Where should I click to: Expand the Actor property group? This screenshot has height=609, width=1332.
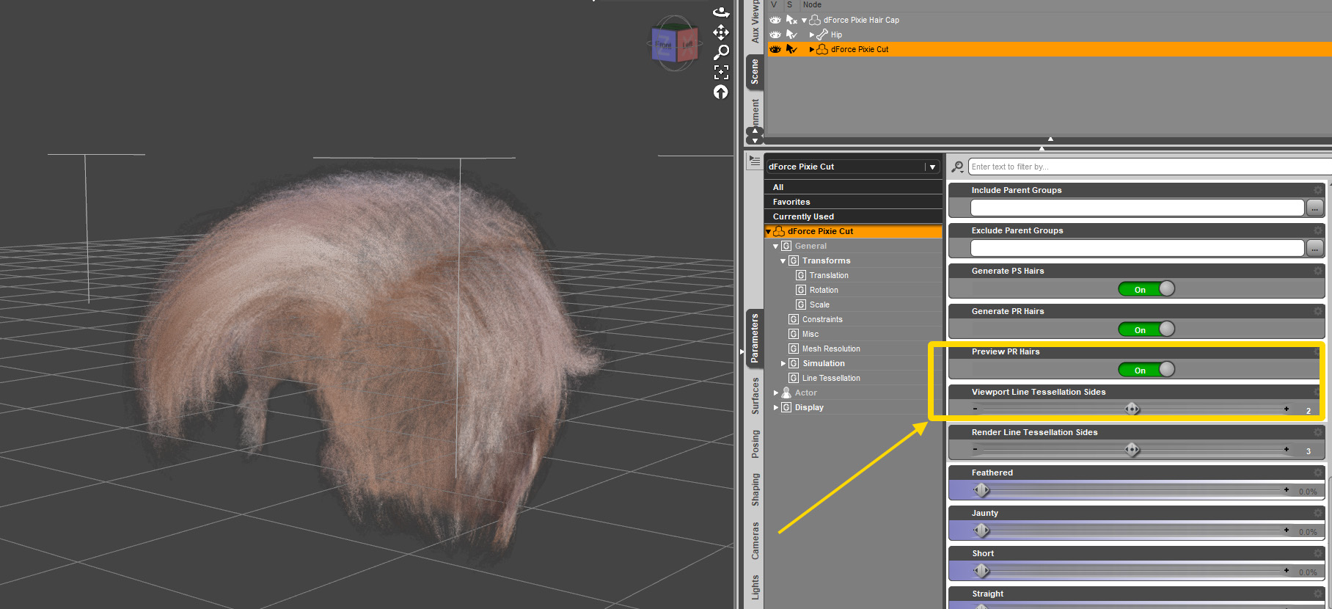(776, 393)
